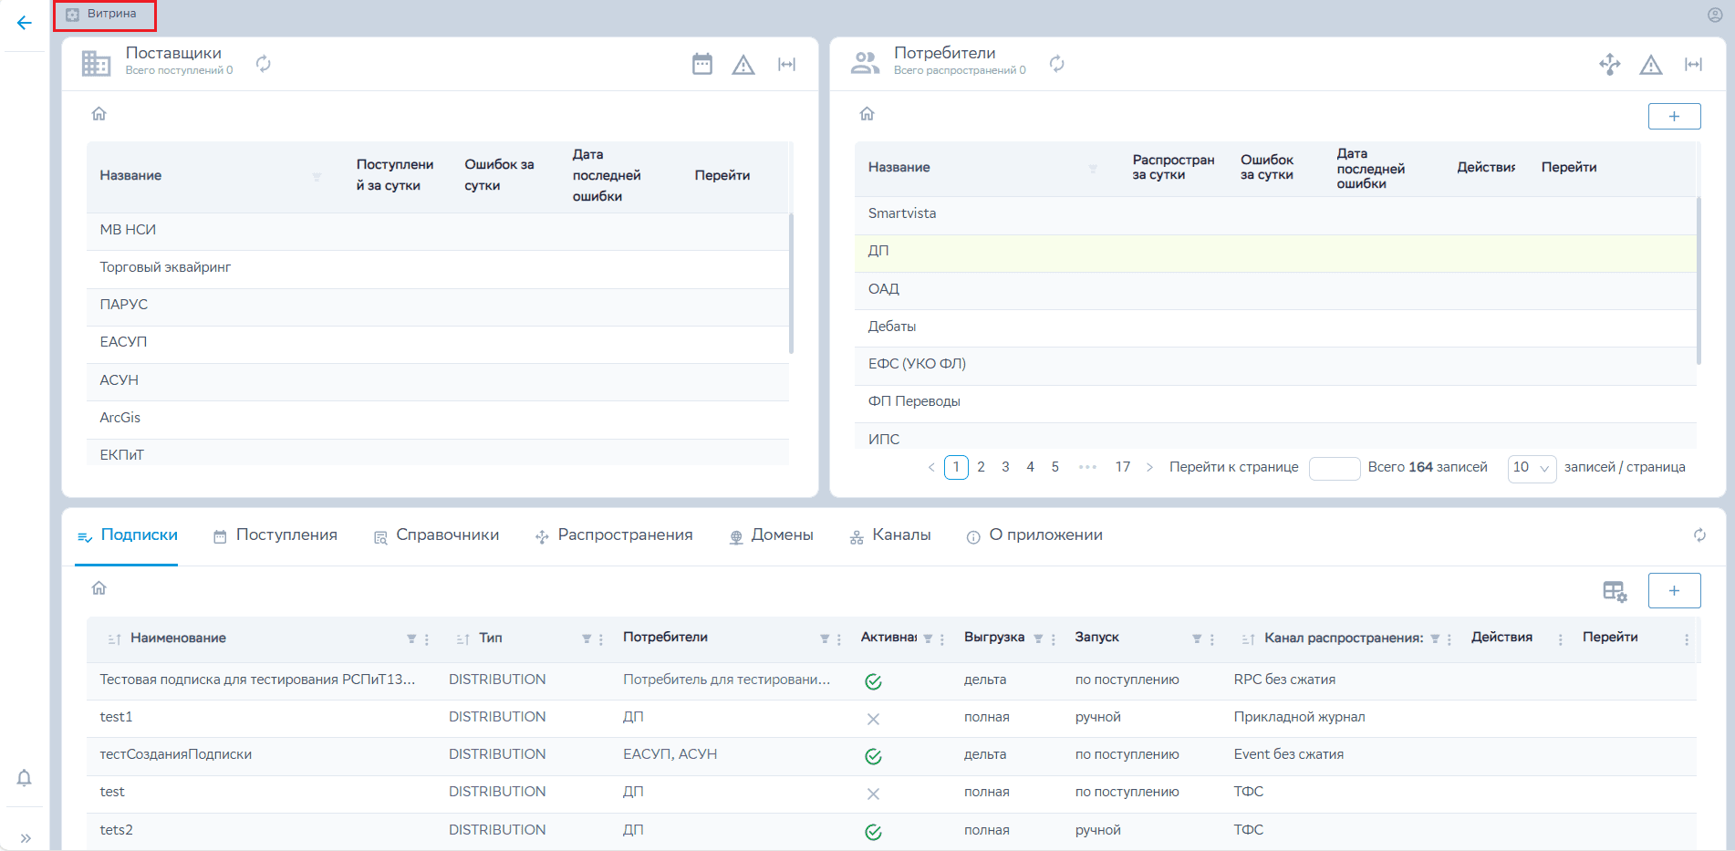Open the calendar icon in Поставщики panel
This screenshot has width=1735, height=851.
(x=701, y=64)
